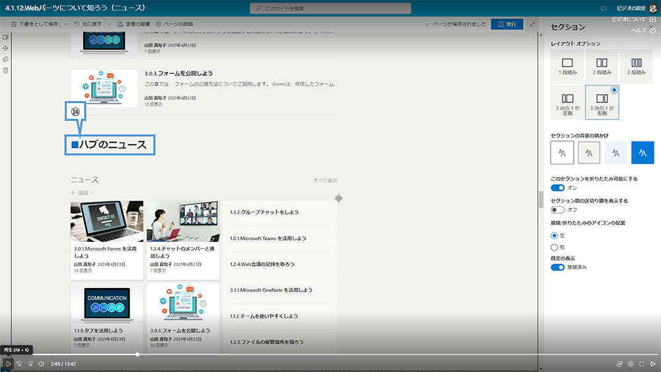Image resolution: width=661 pixels, height=372 pixels.
Task: Open 1.3.4.チャットのメンバーと通話しよう card title
Action: 182,252
